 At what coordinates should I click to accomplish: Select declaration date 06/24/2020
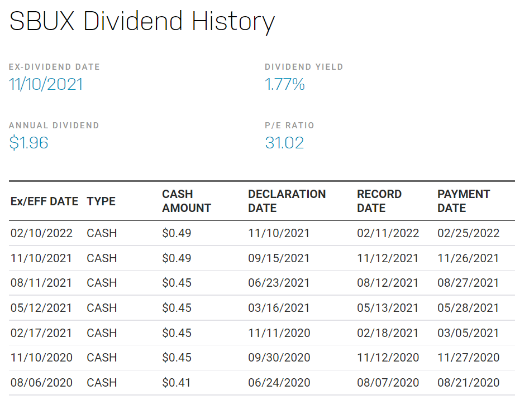(279, 383)
